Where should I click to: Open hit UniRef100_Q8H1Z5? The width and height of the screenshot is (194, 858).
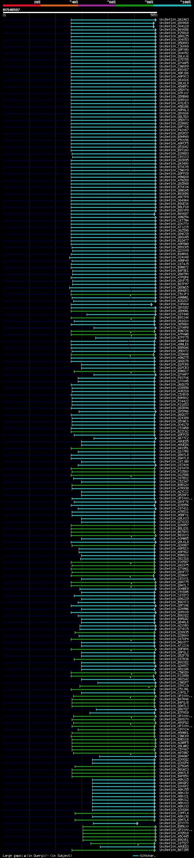click(174, 36)
